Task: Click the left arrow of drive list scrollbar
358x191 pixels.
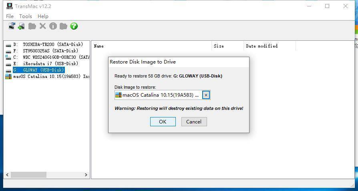Action: tap(7, 175)
